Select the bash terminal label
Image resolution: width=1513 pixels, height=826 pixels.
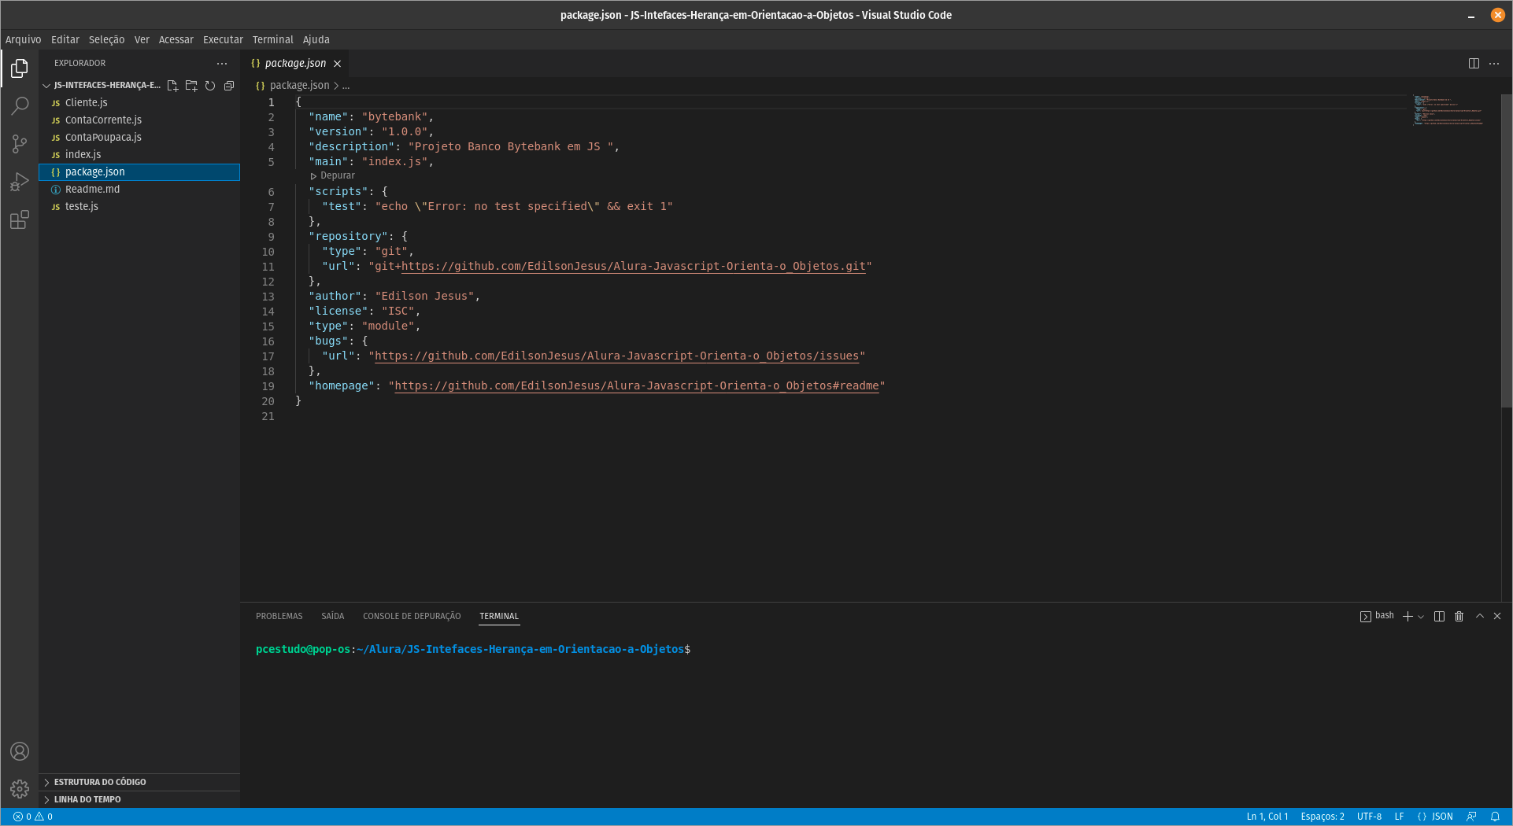[1377, 616]
